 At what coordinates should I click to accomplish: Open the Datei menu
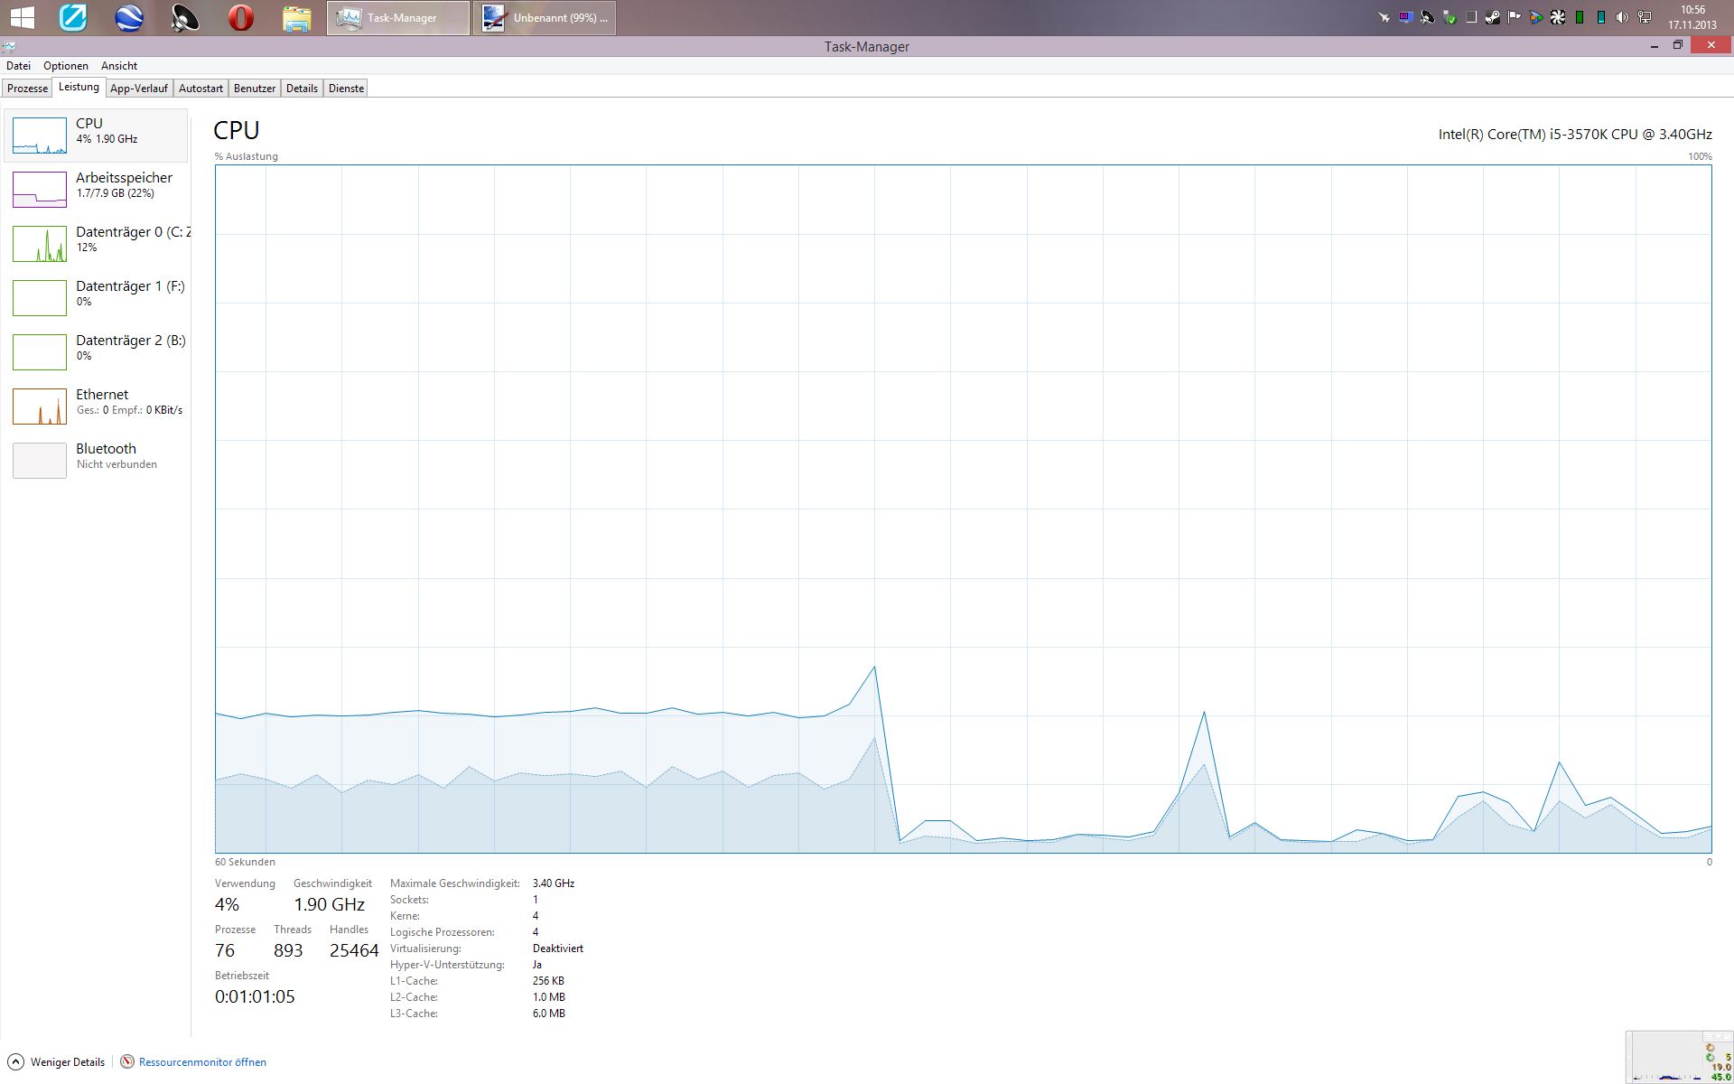point(18,66)
